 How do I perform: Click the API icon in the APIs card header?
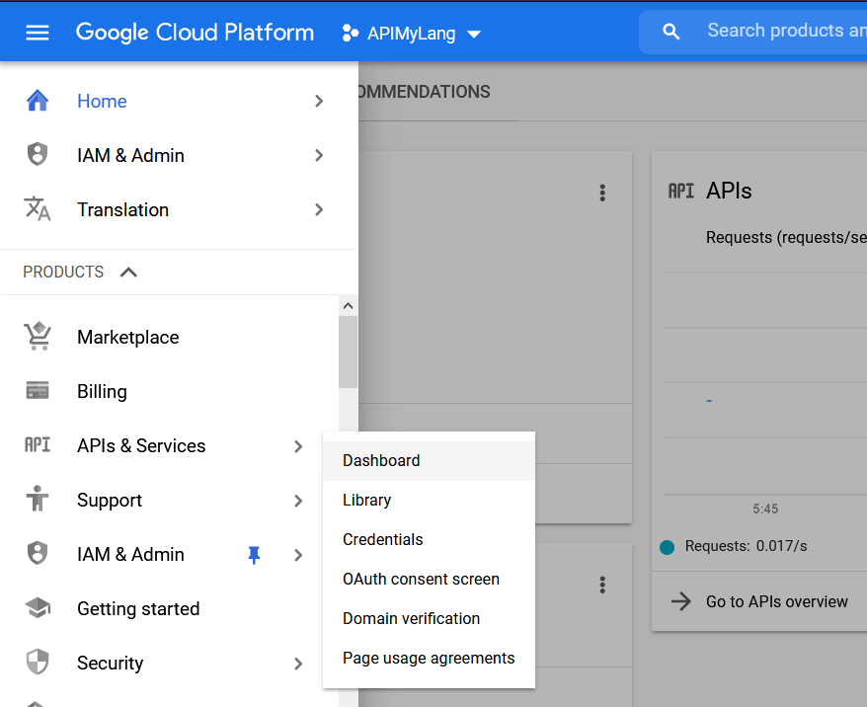680,191
